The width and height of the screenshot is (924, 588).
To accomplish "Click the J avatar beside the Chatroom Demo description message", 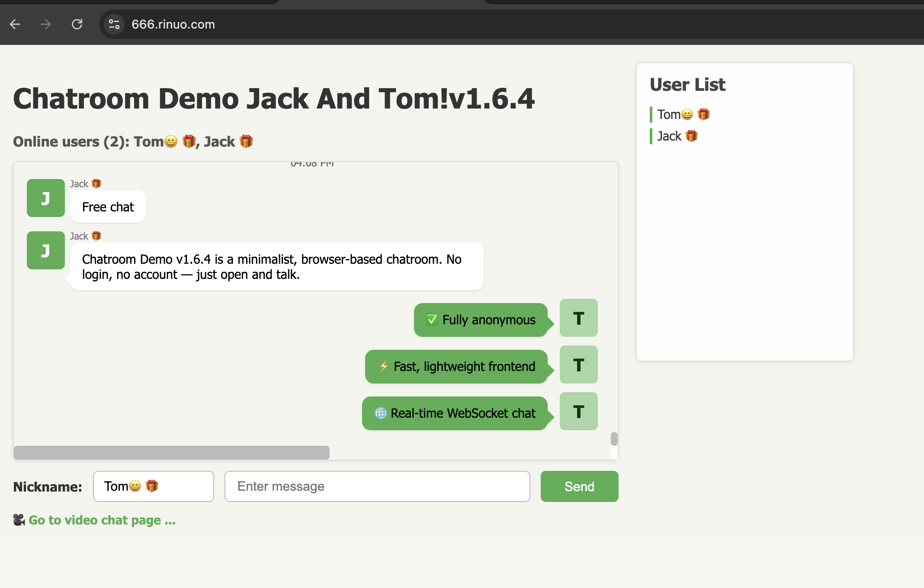I will coord(46,250).
